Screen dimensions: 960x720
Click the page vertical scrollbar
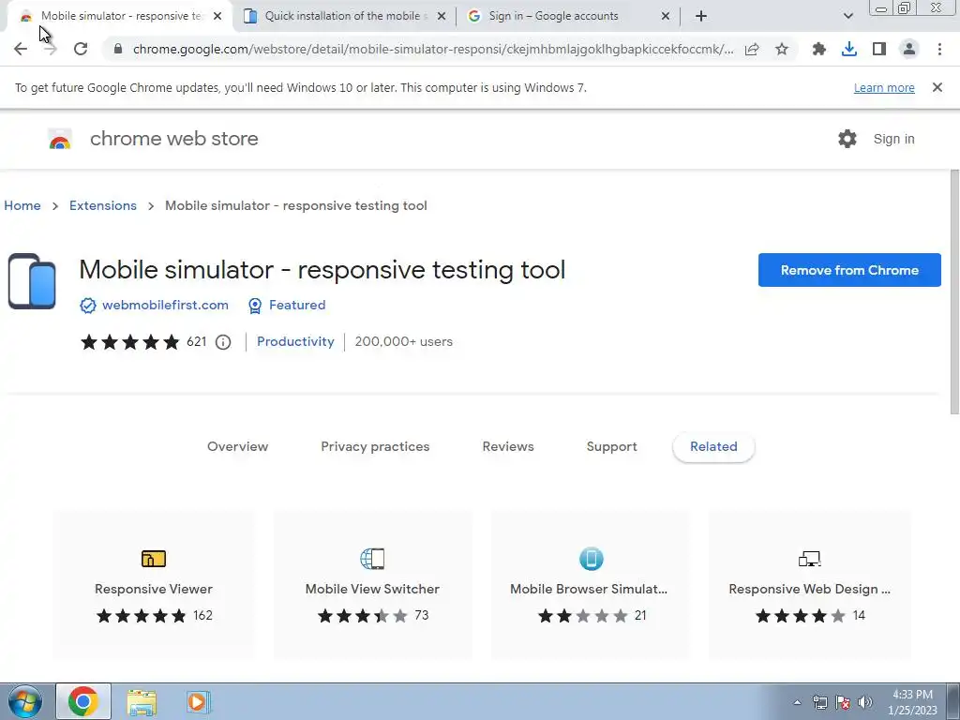point(954,293)
